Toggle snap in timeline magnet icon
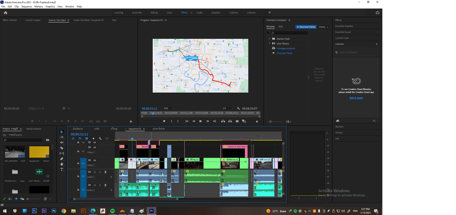Viewport: 456px width, 215px height. point(80,139)
